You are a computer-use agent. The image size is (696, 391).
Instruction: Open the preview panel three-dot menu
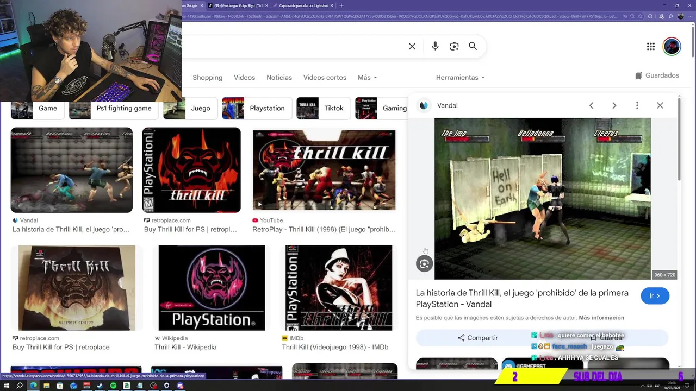[x=637, y=105]
